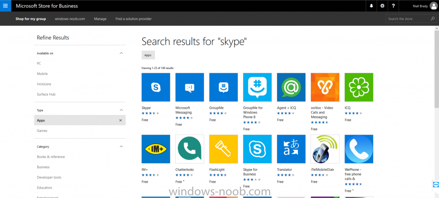439x198 pixels.
Task: Open ooVoo - Video Calls and Messaging title
Action: 322,112
